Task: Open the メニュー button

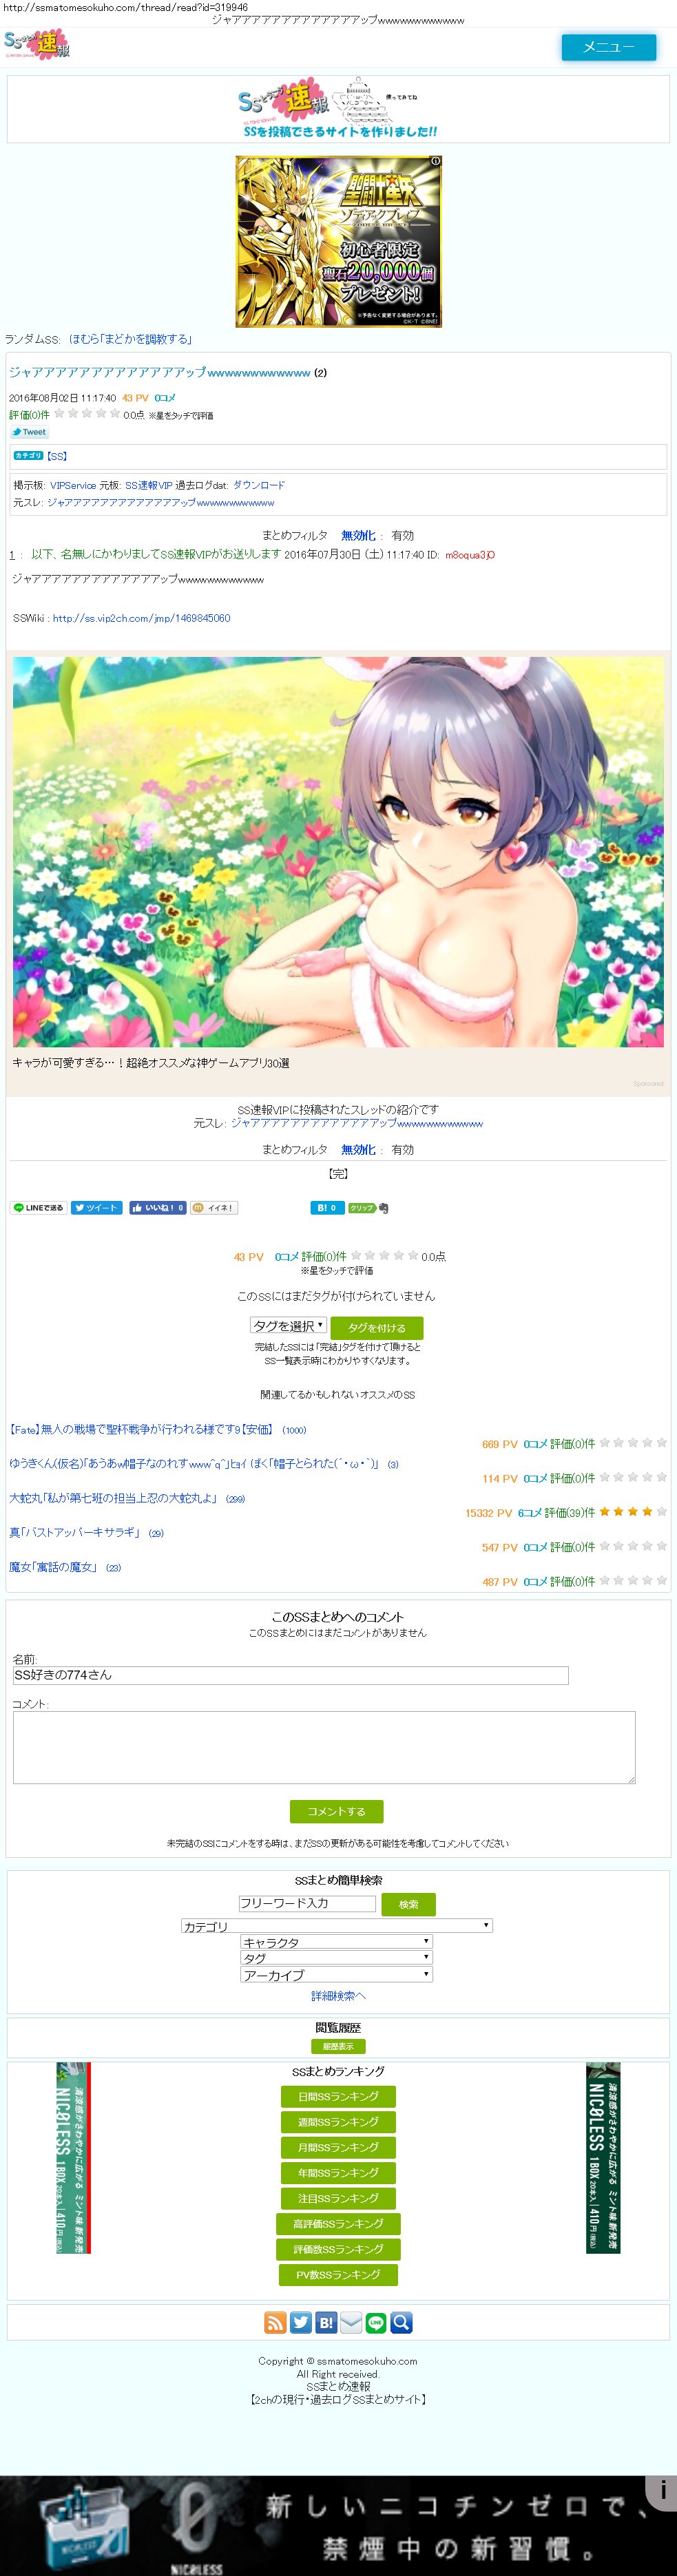Action: click(609, 47)
